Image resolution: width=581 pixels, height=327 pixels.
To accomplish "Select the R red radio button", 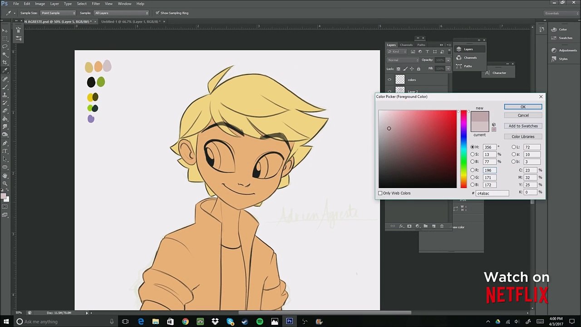I will 473,170.
